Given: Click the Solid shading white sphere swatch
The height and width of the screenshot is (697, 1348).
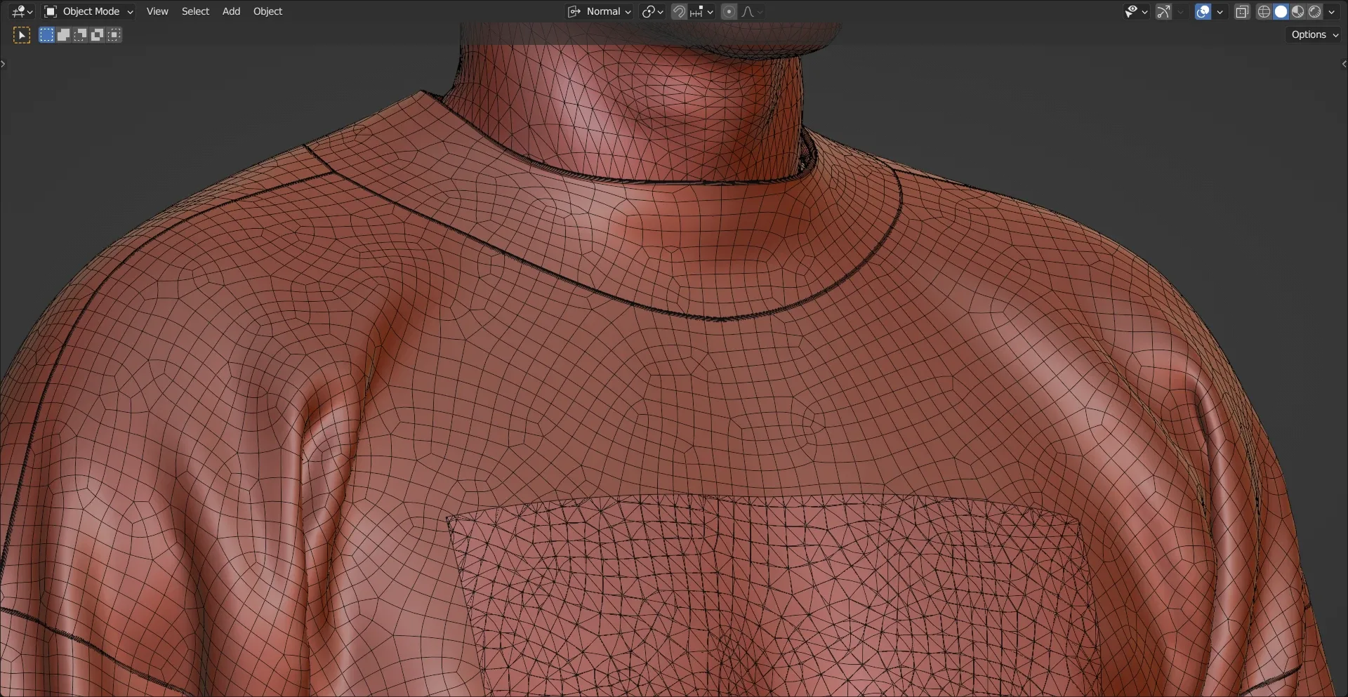Looking at the screenshot, I should (x=1281, y=11).
